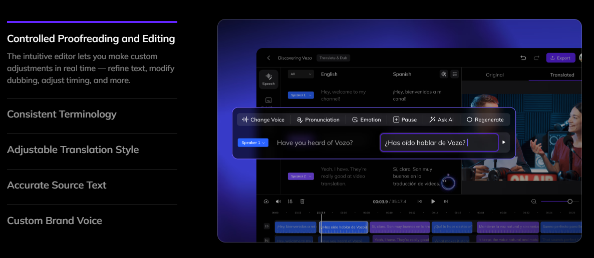Screen dimensions: 594x258
Task: Click the timeline zoom slider handle
Action: (x=570, y=201)
